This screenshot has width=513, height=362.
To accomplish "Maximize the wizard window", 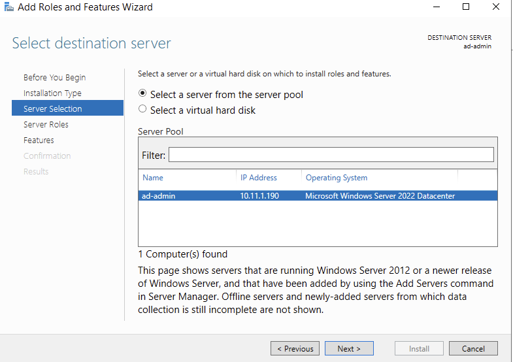I will point(466,7).
